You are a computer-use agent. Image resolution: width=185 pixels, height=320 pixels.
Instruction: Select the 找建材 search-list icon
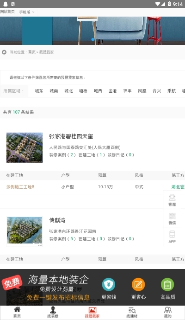(x=132, y=310)
